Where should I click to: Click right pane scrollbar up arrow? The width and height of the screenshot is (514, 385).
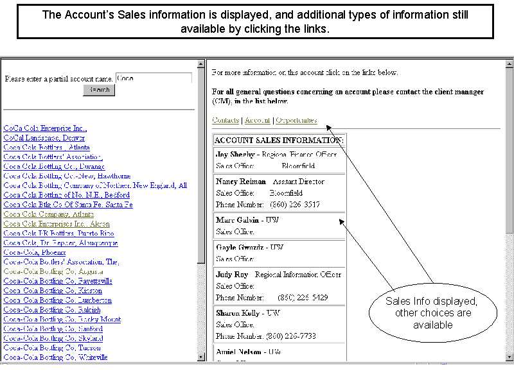tap(509, 63)
